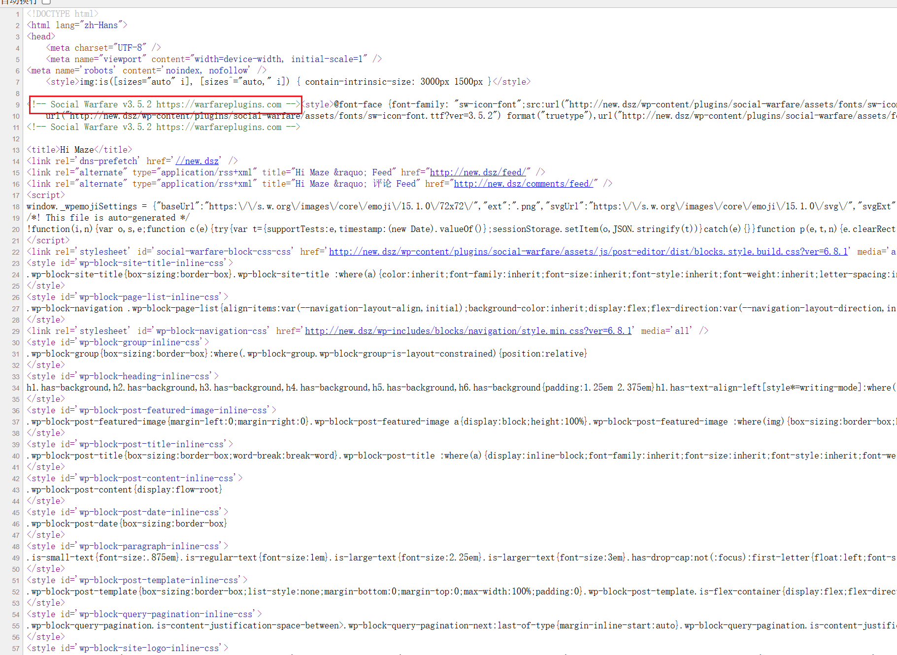
Task: Click the .wp-block-group box-sizing CSS line
Action: pyautogui.click(x=307, y=354)
